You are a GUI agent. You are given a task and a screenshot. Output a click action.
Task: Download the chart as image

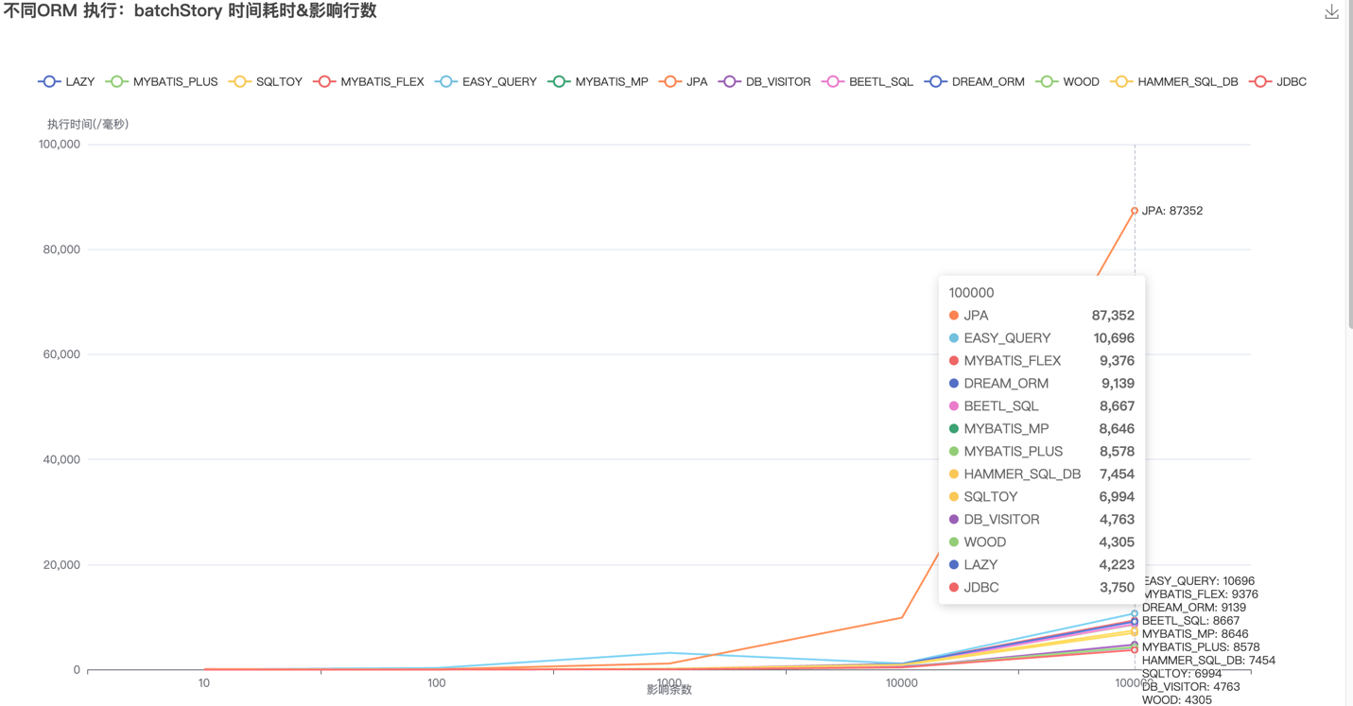1331,11
